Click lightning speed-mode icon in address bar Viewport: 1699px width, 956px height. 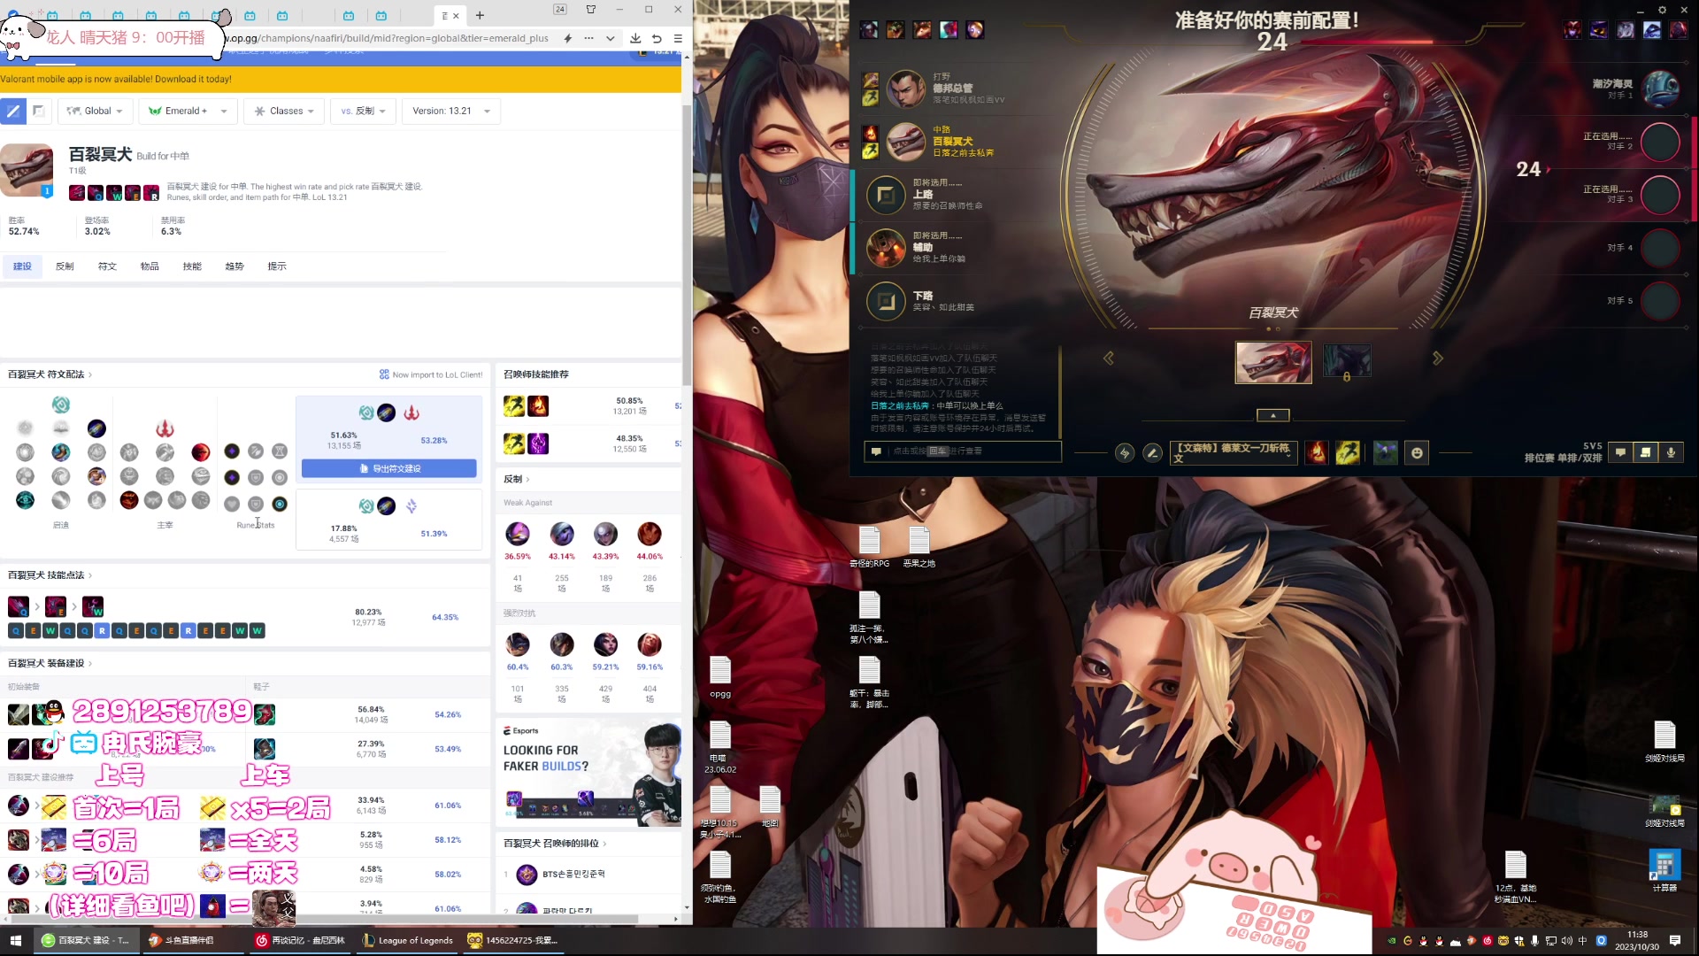pyautogui.click(x=567, y=38)
